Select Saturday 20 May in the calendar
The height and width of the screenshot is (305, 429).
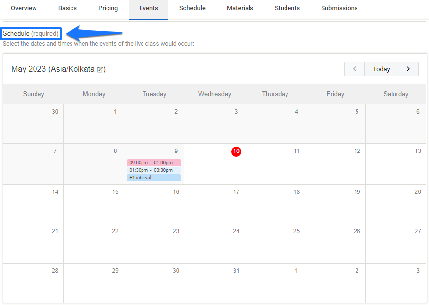pos(395,204)
